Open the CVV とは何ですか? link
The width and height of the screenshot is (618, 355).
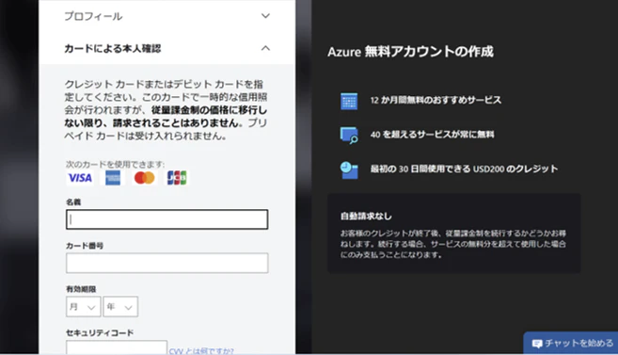(201, 350)
